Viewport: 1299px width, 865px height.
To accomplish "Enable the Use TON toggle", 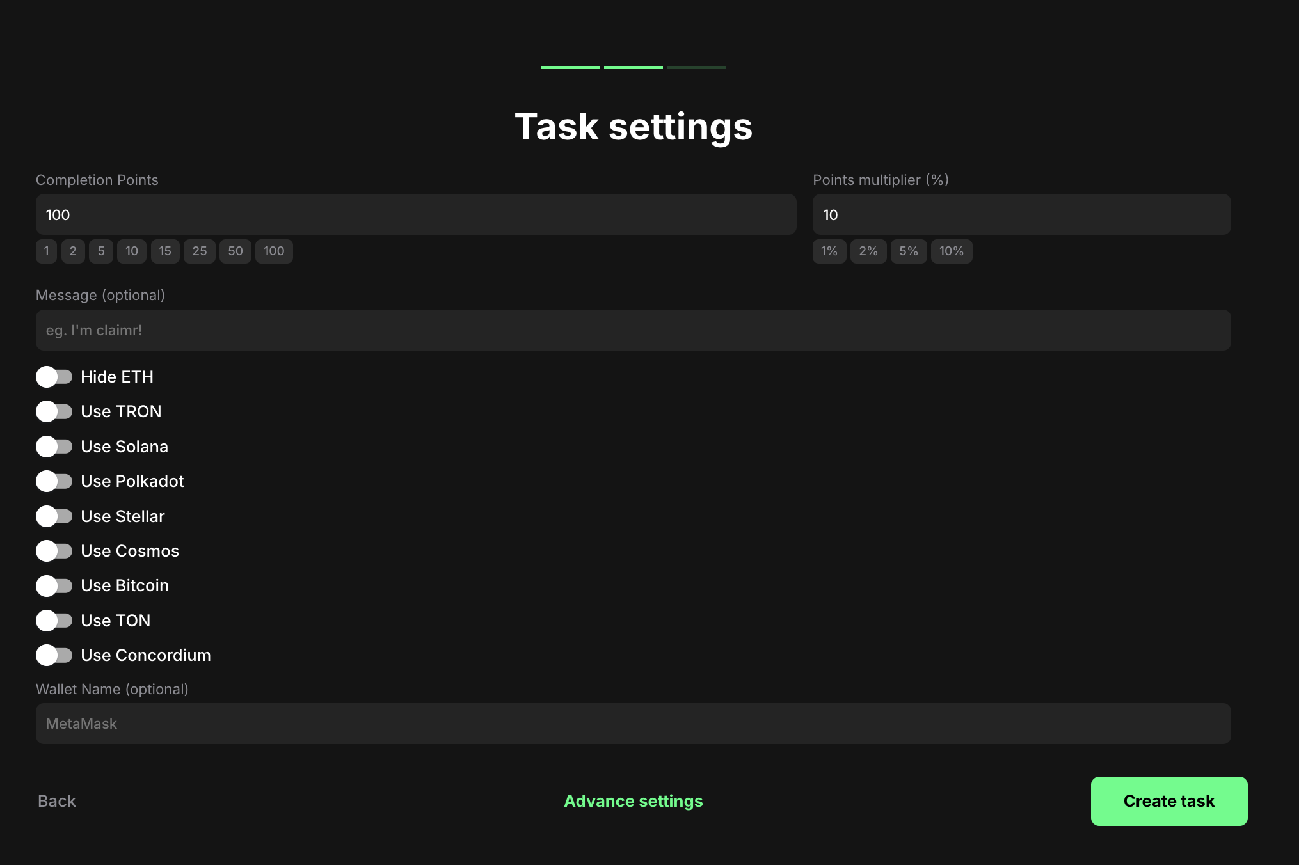I will pos(54,621).
